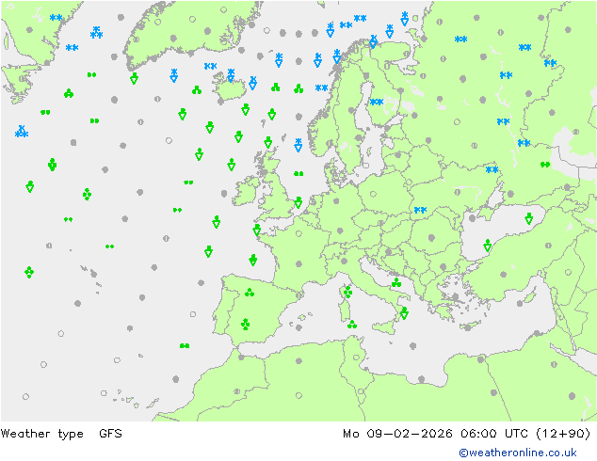Click the green rain symbol over southern Spain

[245, 324]
